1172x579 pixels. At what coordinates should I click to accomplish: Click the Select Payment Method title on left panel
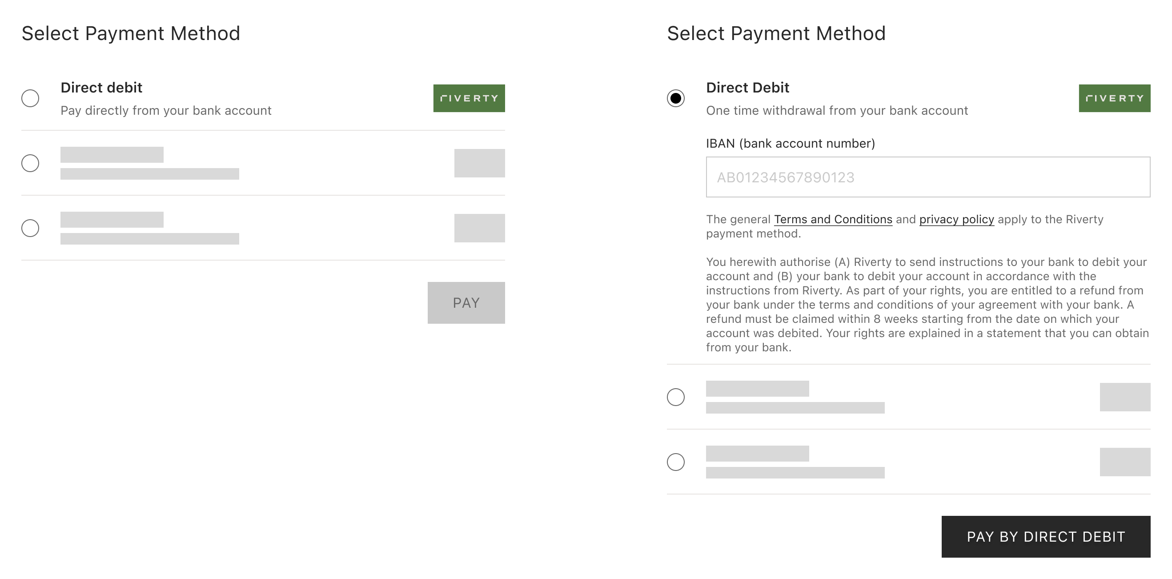click(x=132, y=32)
